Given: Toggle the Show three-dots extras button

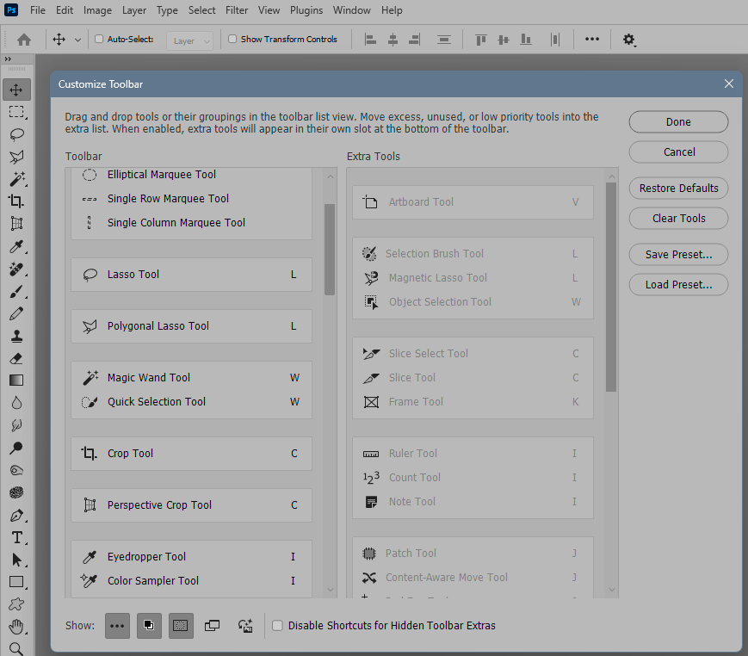Looking at the screenshot, I should (x=117, y=626).
